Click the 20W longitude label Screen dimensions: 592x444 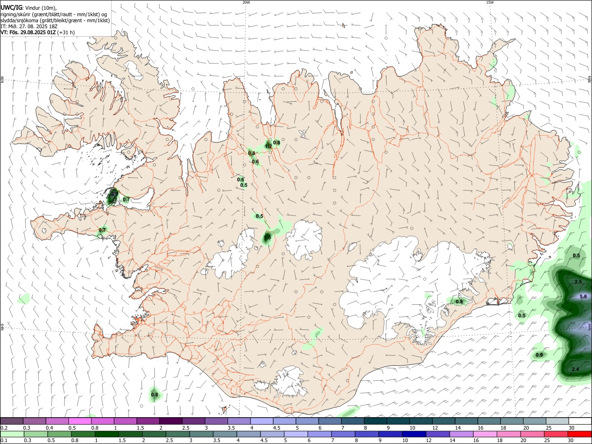[x=246, y=2]
